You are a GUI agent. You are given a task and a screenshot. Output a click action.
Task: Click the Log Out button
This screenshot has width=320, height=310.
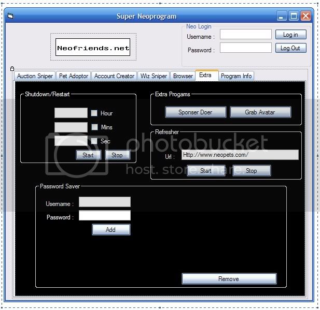click(290, 48)
